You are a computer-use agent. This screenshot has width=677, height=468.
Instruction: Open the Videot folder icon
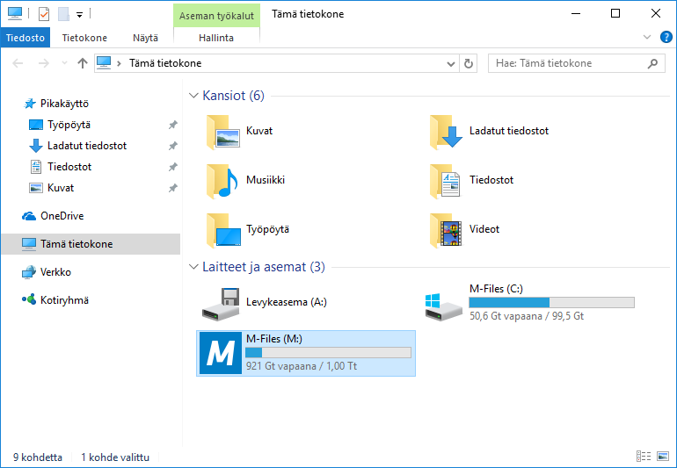click(x=446, y=229)
